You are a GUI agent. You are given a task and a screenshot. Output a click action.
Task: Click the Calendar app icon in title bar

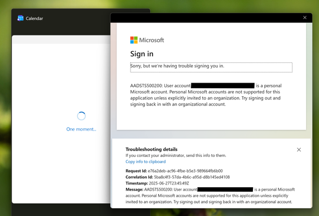20,18
